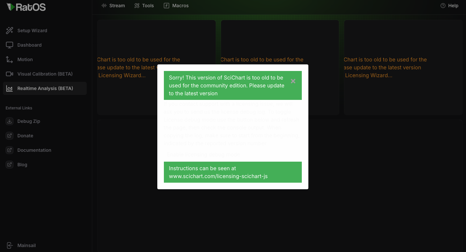The height and width of the screenshot is (252, 466).
Task: Open Help in the top bar
Action: [x=449, y=6]
